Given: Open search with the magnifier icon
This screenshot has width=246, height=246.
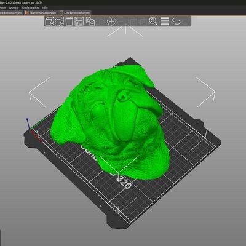Looking at the screenshot, I should 153,22.
